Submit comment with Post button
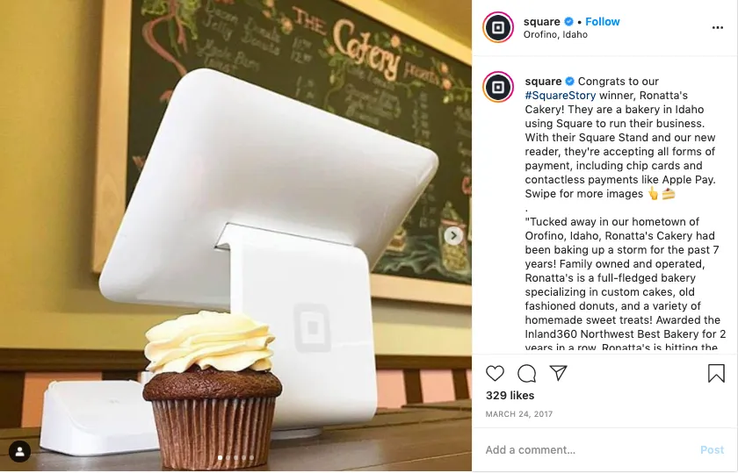This screenshot has width=738, height=473. pyautogui.click(x=713, y=450)
